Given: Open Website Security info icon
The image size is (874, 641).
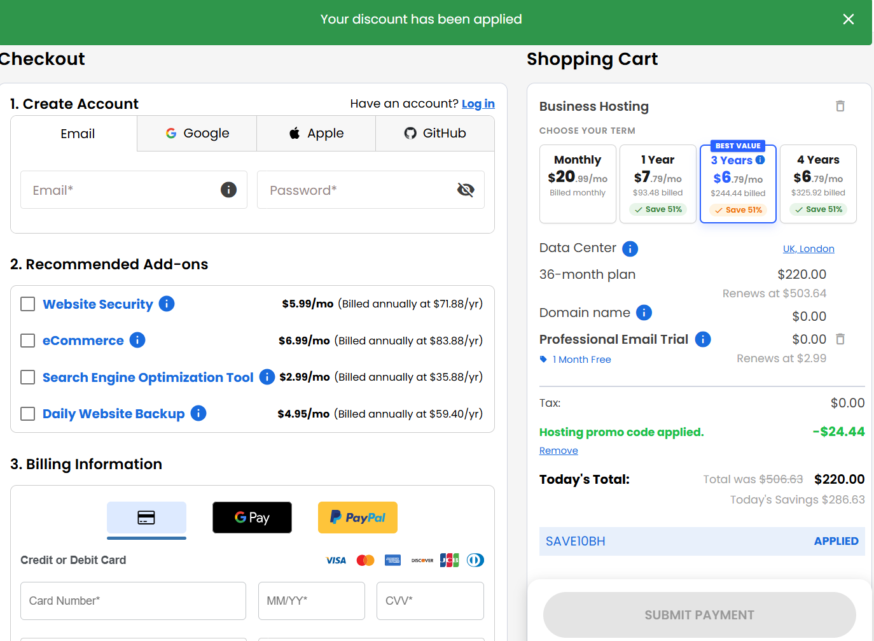Looking at the screenshot, I should (167, 304).
